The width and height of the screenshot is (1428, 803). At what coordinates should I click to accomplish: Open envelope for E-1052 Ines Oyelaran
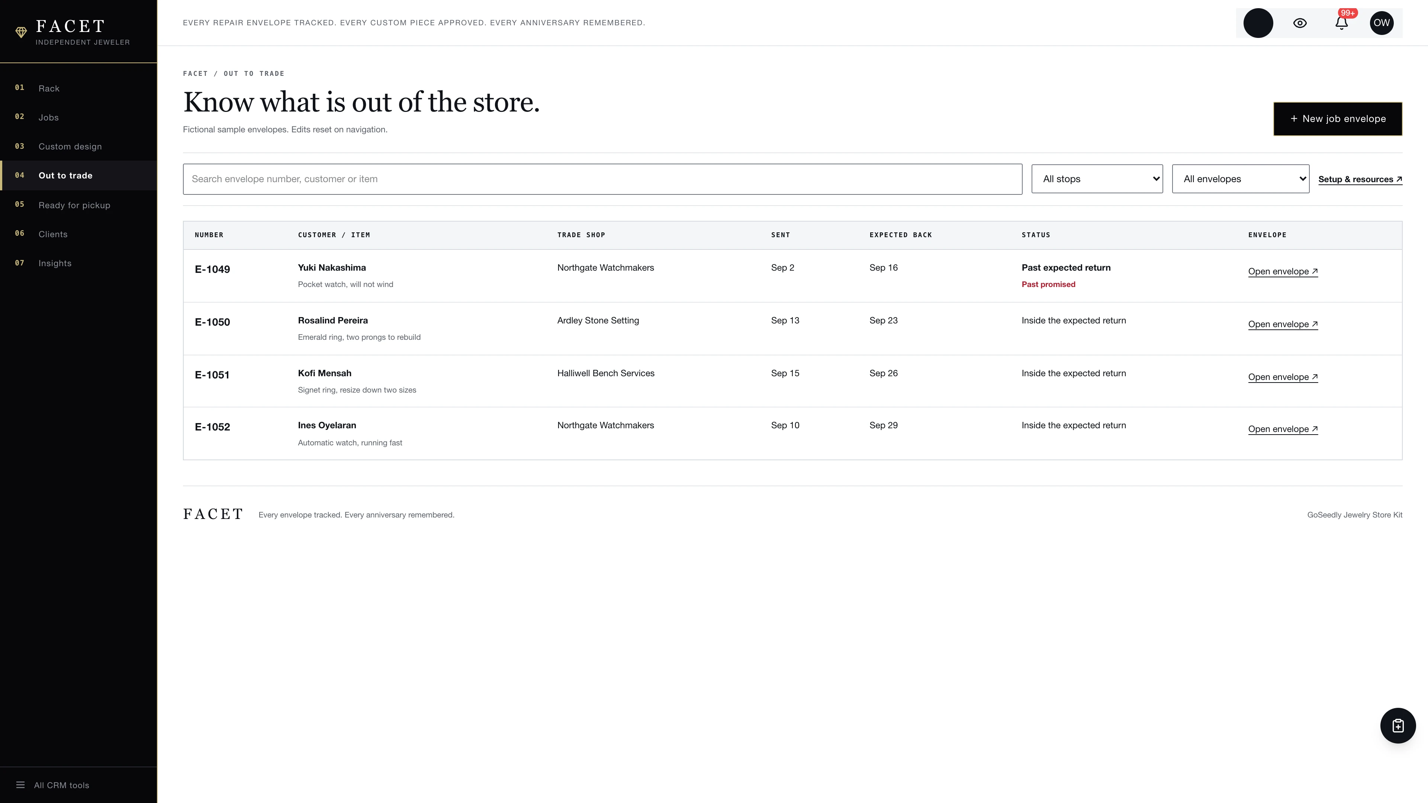coord(1283,429)
